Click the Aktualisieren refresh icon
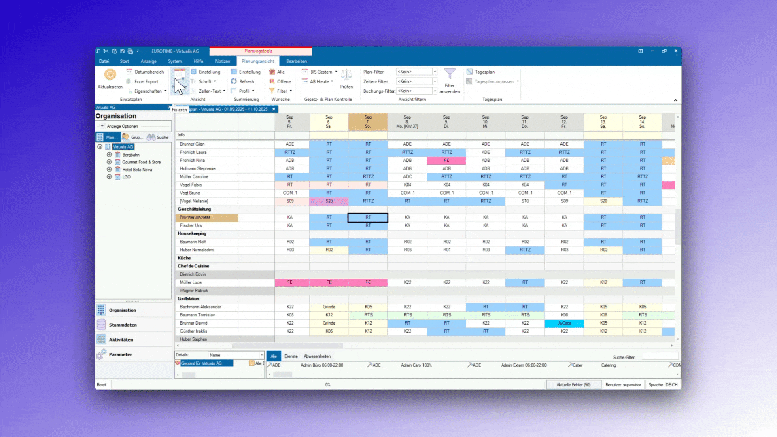The height and width of the screenshot is (437, 777). click(x=110, y=75)
